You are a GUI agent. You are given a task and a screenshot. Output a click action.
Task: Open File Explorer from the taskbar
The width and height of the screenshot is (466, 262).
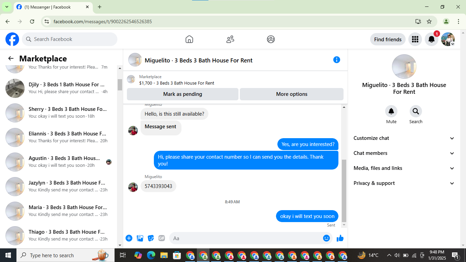(x=164, y=255)
